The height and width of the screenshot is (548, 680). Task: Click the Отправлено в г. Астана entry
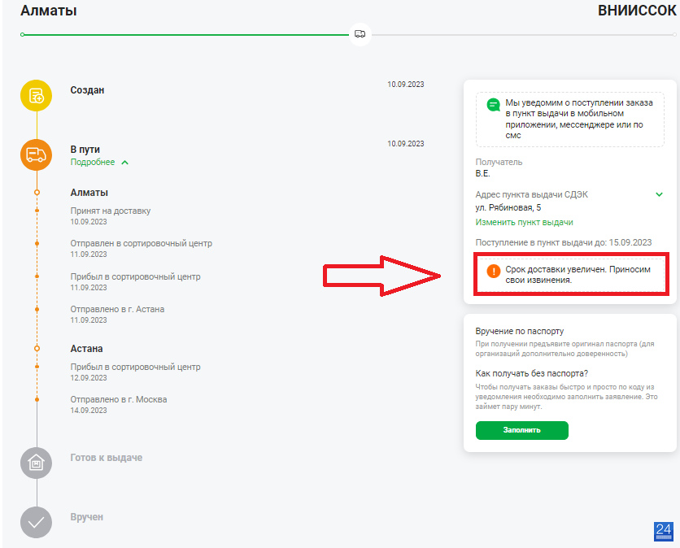point(117,314)
